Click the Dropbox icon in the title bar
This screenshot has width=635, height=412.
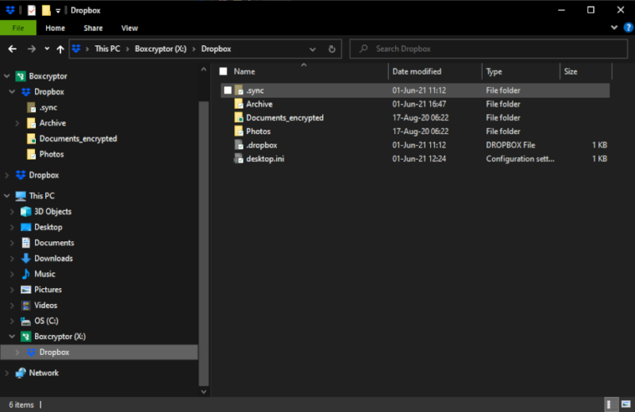click(x=10, y=10)
